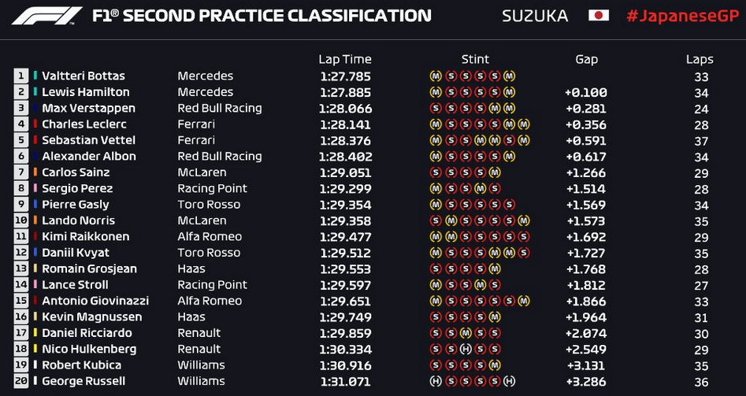Click the Laps column header

coord(700,60)
